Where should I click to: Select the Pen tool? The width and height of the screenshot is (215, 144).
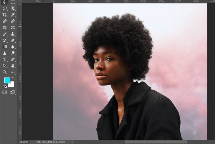pos(13,59)
